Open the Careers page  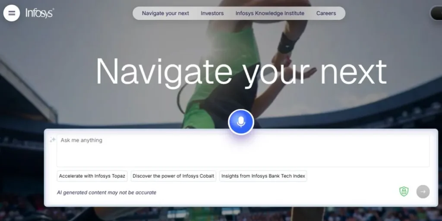pyautogui.click(x=326, y=13)
